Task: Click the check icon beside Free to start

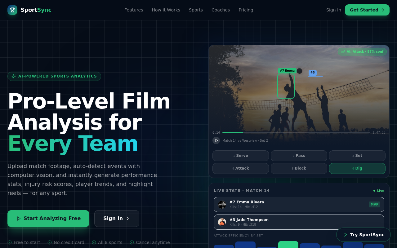Action: click(x=10, y=242)
